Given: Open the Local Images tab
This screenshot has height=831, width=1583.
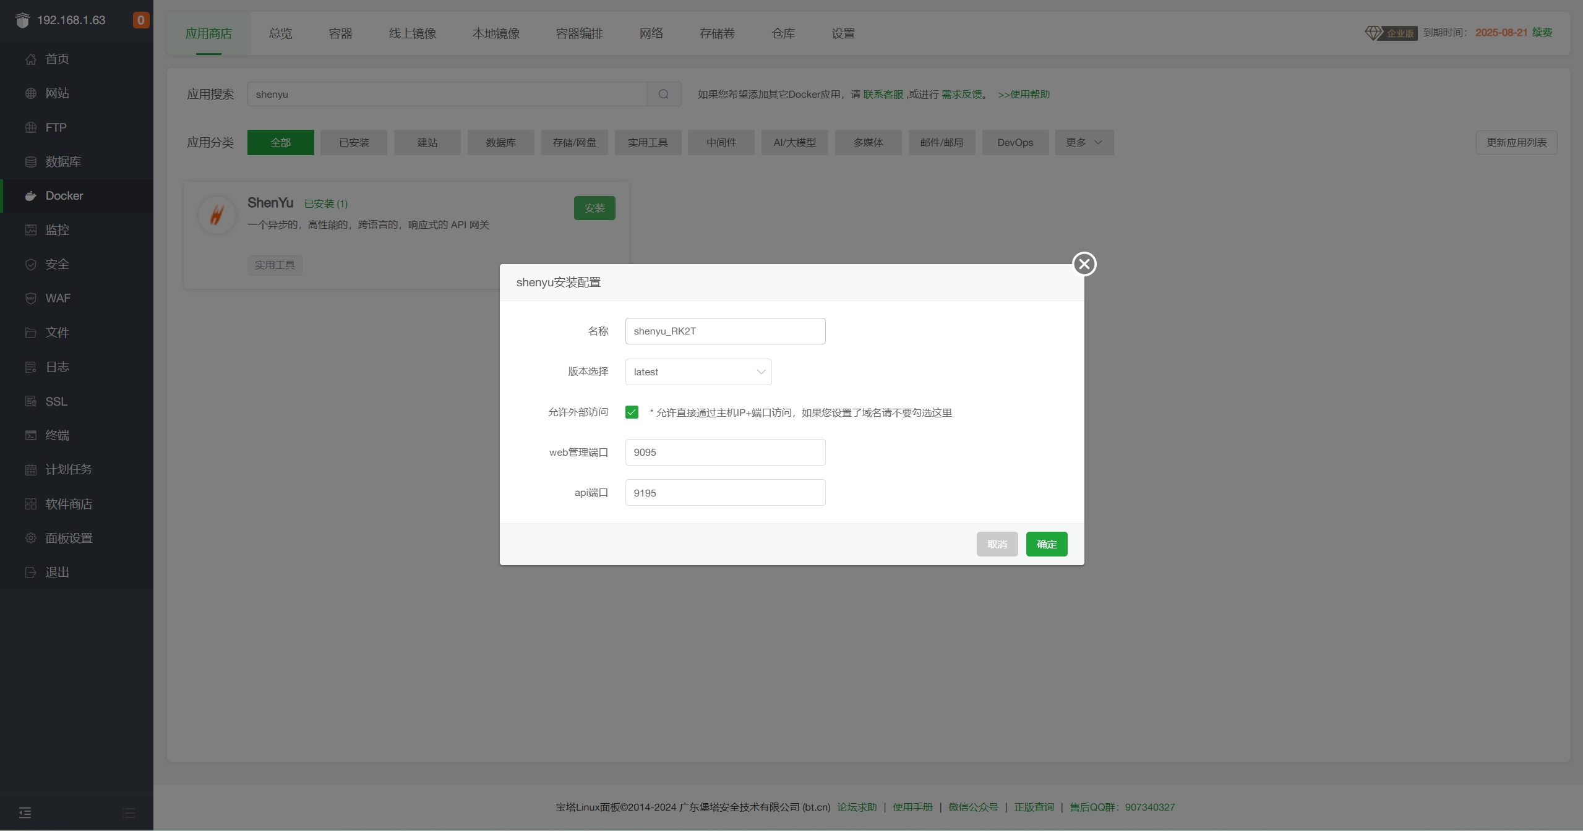Looking at the screenshot, I should (x=495, y=33).
